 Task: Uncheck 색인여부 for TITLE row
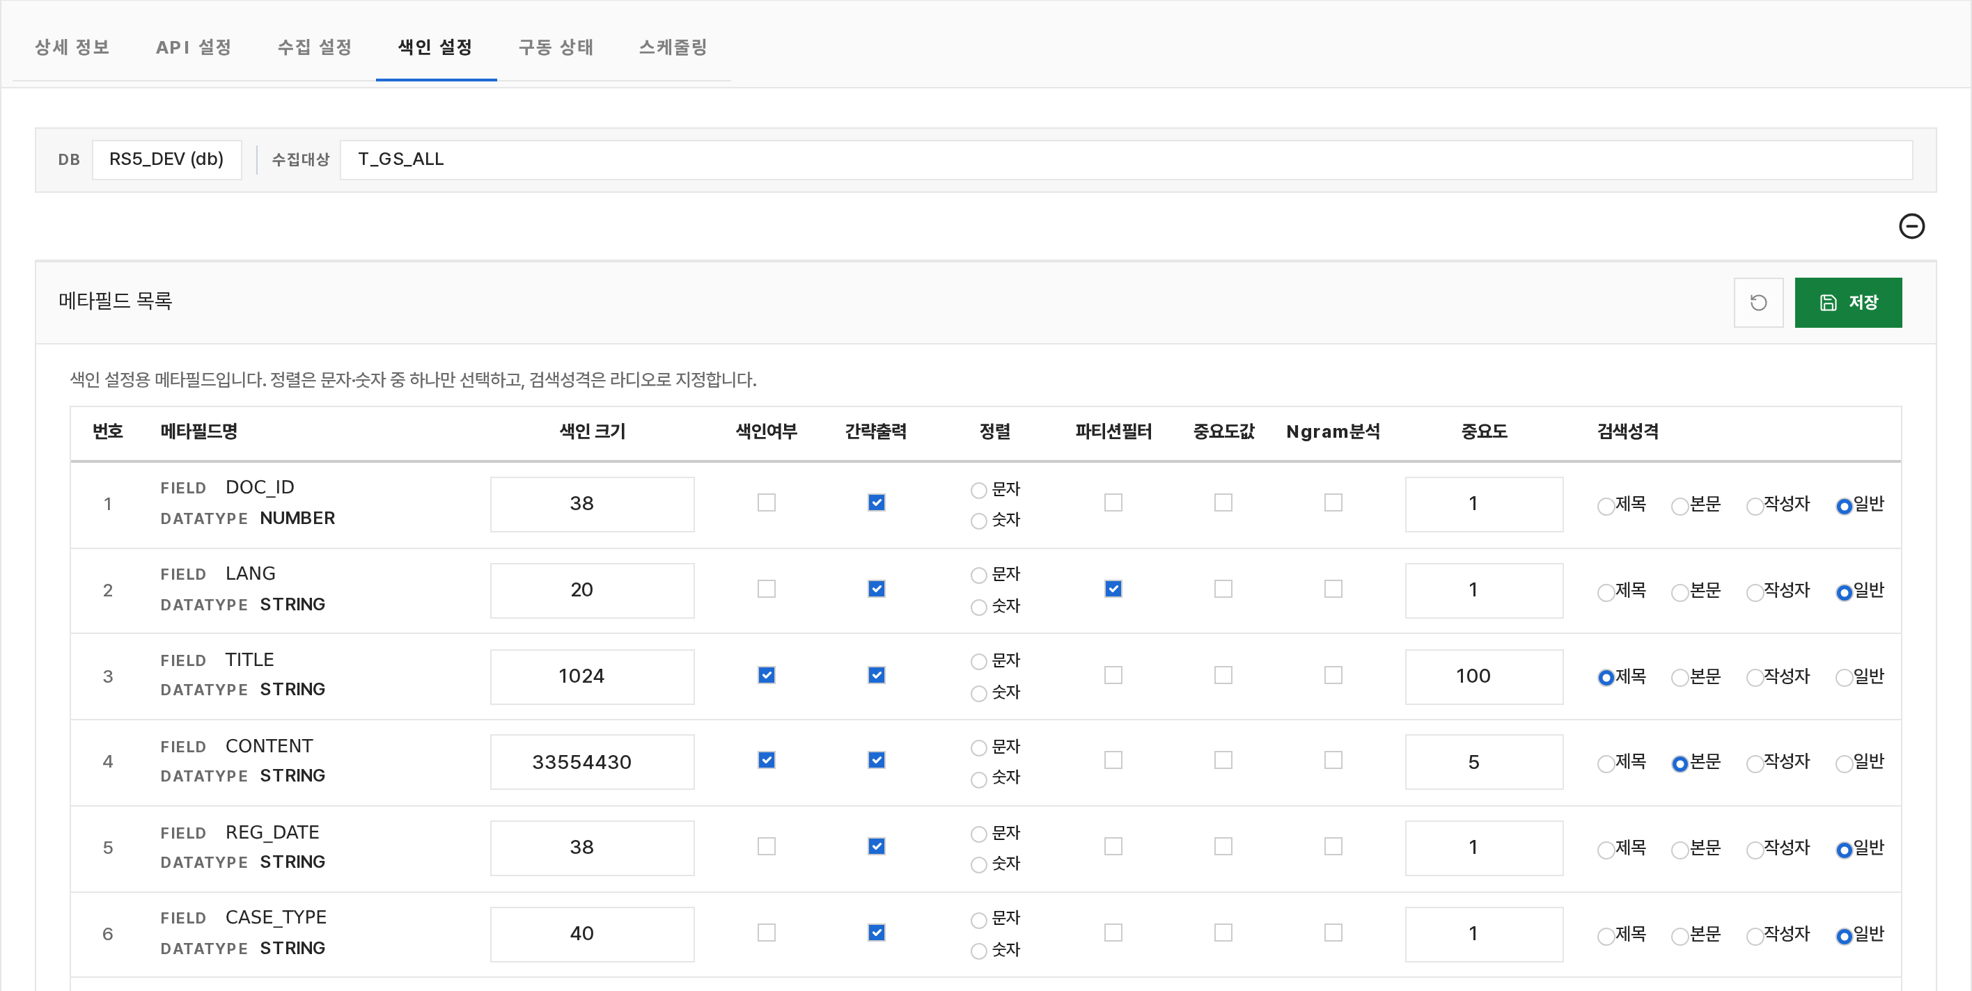(x=766, y=675)
